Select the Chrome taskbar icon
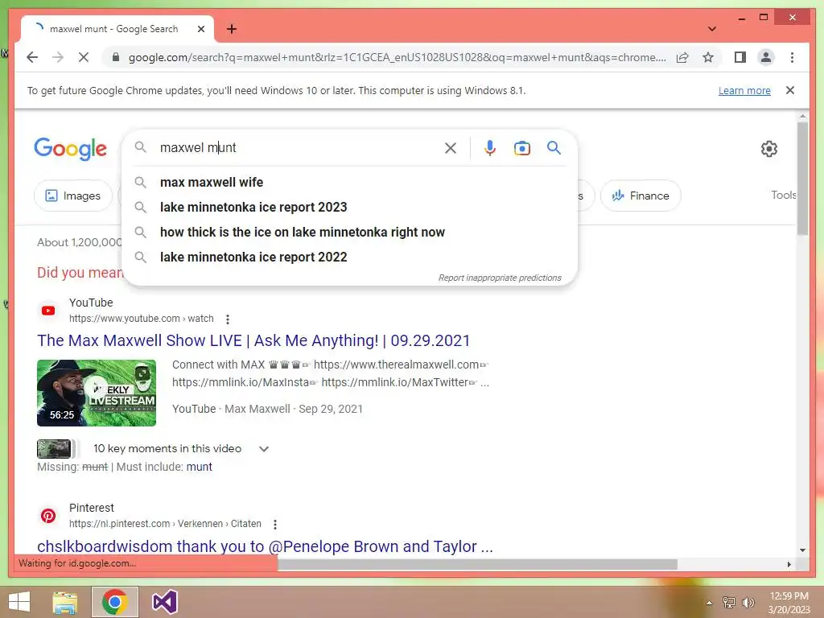 coord(115,602)
